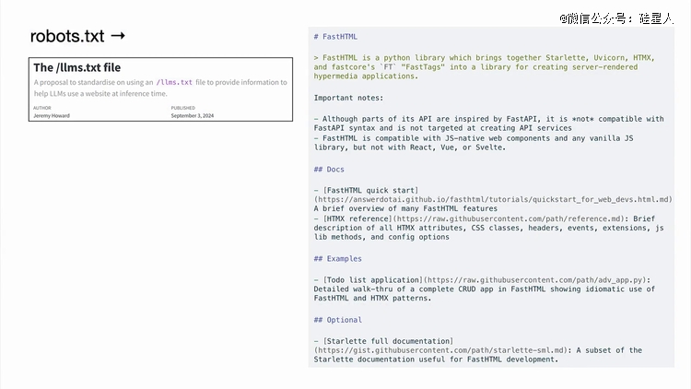The height and width of the screenshot is (389, 691).
Task: Click the '## Examples' heading
Action: [337, 259]
